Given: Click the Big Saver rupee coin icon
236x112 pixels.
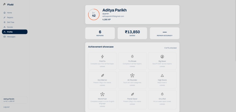Looking at the screenshot, I should (x=162, y=56).
